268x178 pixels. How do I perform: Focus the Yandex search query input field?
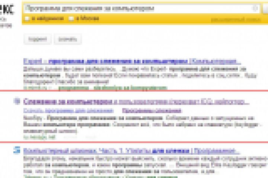point(141,9)
